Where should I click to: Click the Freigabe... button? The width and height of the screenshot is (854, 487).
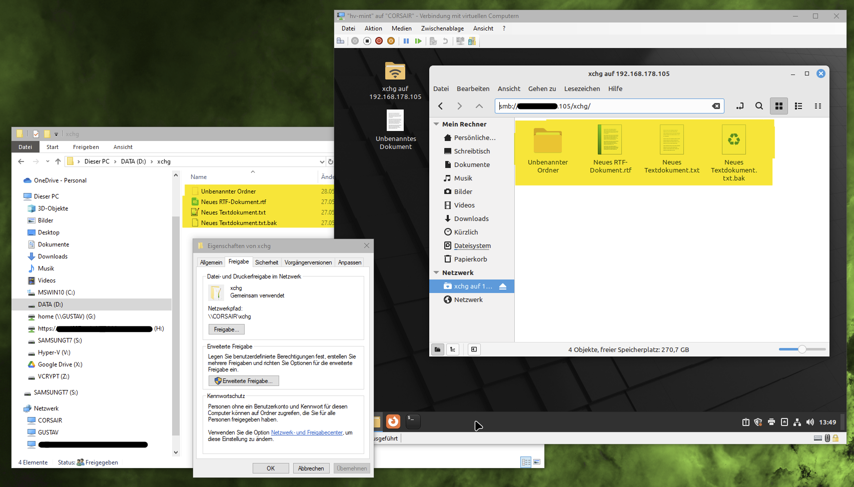[226, 329]
